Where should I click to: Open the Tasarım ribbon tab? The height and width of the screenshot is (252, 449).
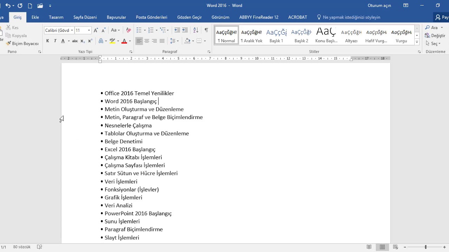[56, 17]
